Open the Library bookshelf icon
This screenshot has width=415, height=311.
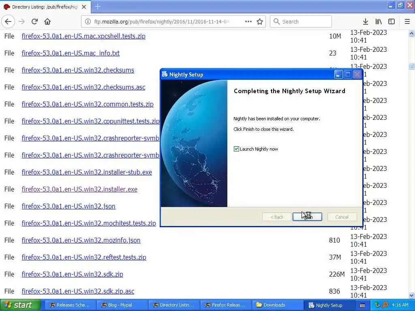(x=379, y=21)
